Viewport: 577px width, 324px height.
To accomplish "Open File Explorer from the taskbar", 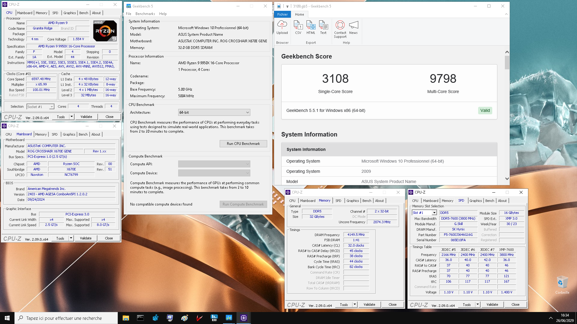I will click(126, 318).
